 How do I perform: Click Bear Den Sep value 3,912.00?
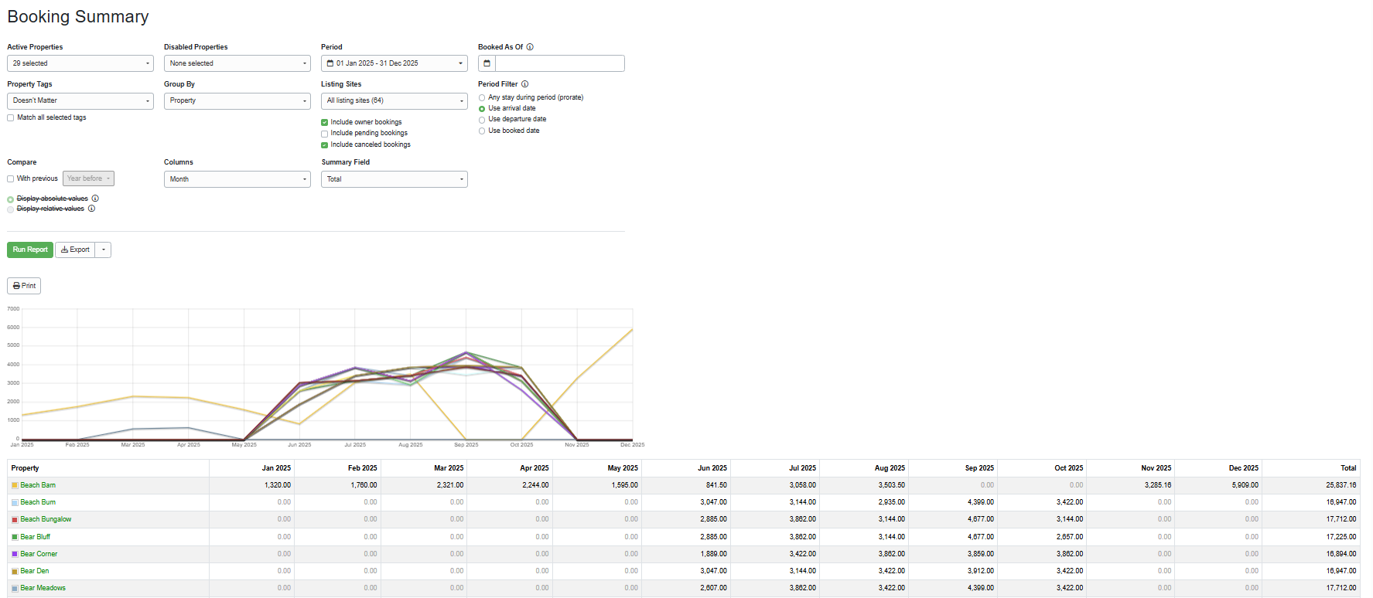tap(981, 571)
